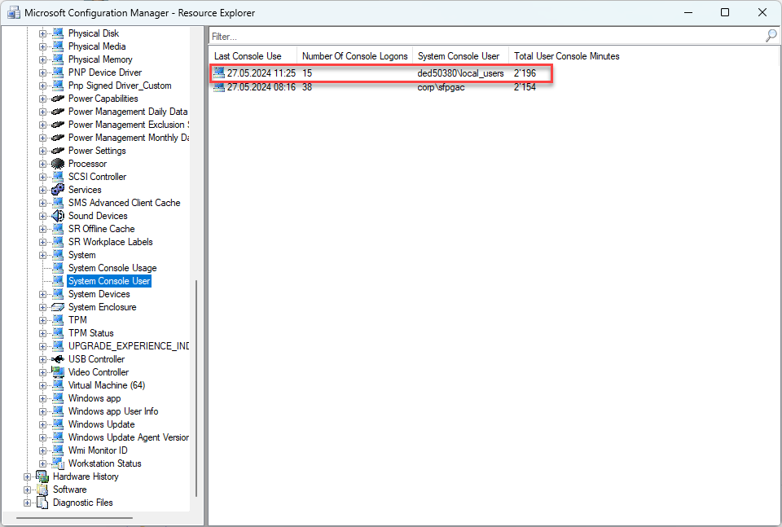
Task: Select UPGRADE_EXPERIENCE_IND tree item
Action: [x=128, y=346]
